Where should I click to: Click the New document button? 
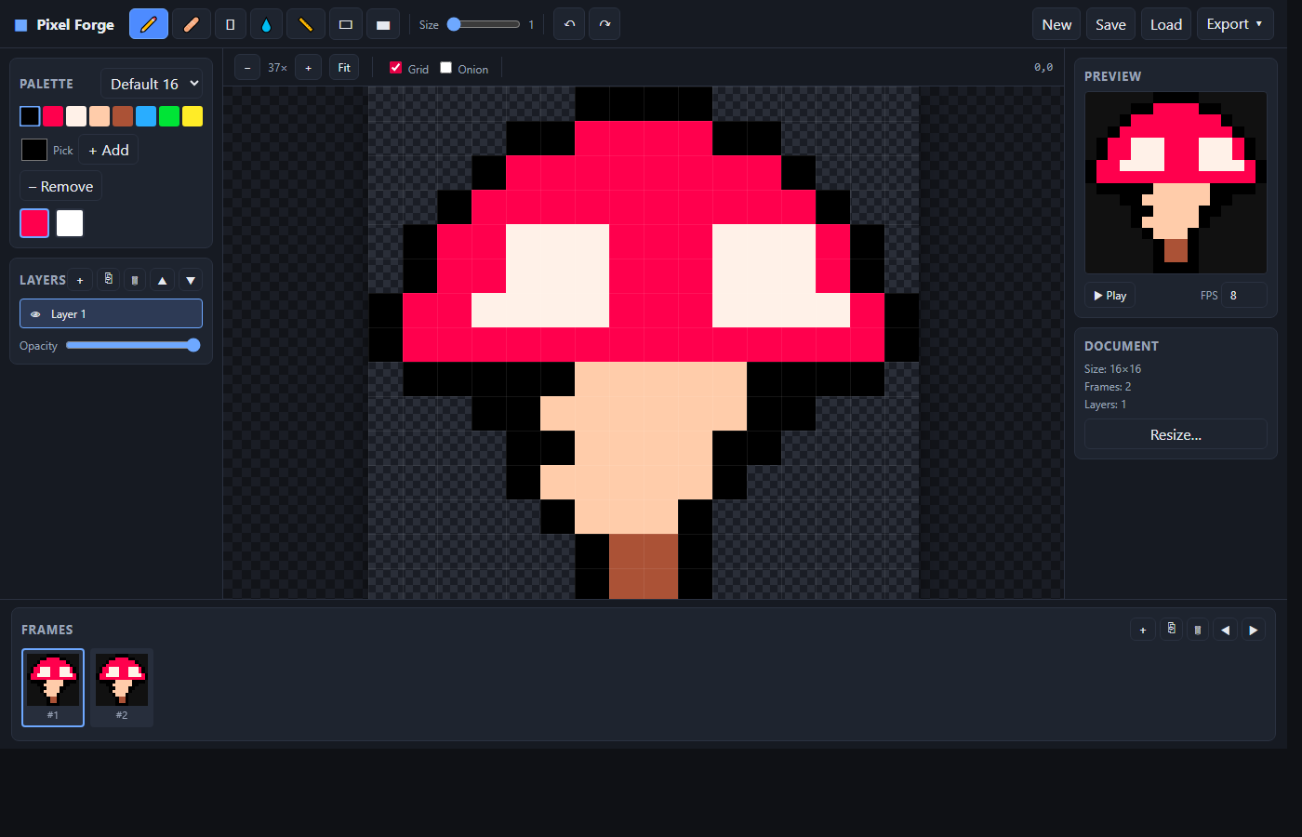[x=1056, y=24]
